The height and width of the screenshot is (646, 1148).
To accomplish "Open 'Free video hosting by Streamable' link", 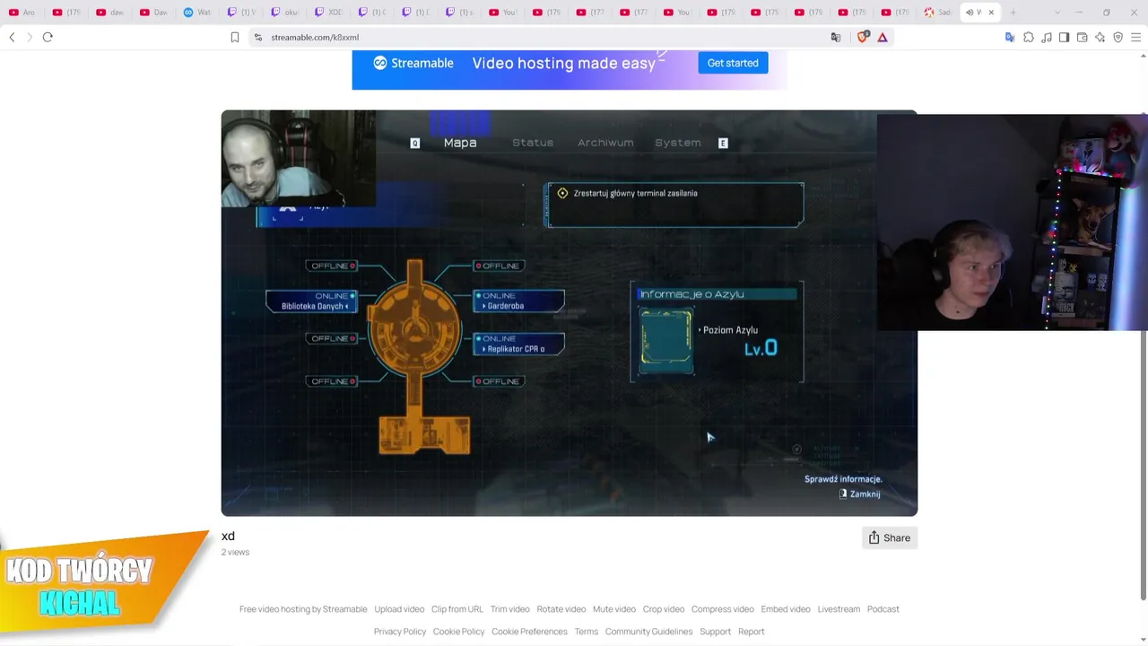I will [303, 609].
